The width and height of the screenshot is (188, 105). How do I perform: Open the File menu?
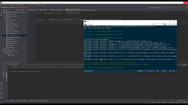1,5
